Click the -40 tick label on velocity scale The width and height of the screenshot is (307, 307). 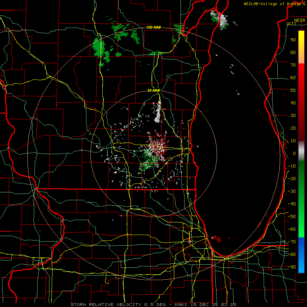(292, 204)
